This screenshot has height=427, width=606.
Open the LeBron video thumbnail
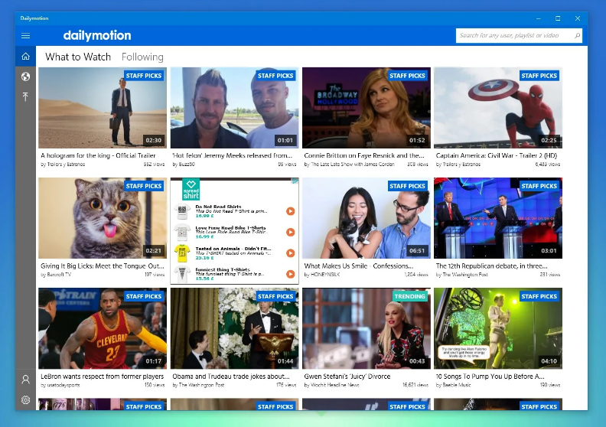coord(103,328)
